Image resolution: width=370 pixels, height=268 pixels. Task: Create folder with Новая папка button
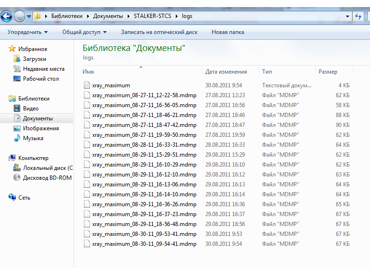(228, 32)
